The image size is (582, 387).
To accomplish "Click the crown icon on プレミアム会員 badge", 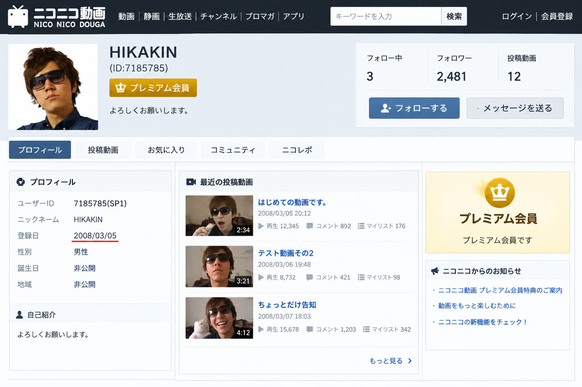I will tap(120, 88).
